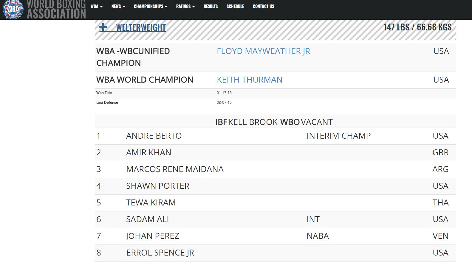
Task: Open the WBA dropdown menu
Action: coord(96,6)
